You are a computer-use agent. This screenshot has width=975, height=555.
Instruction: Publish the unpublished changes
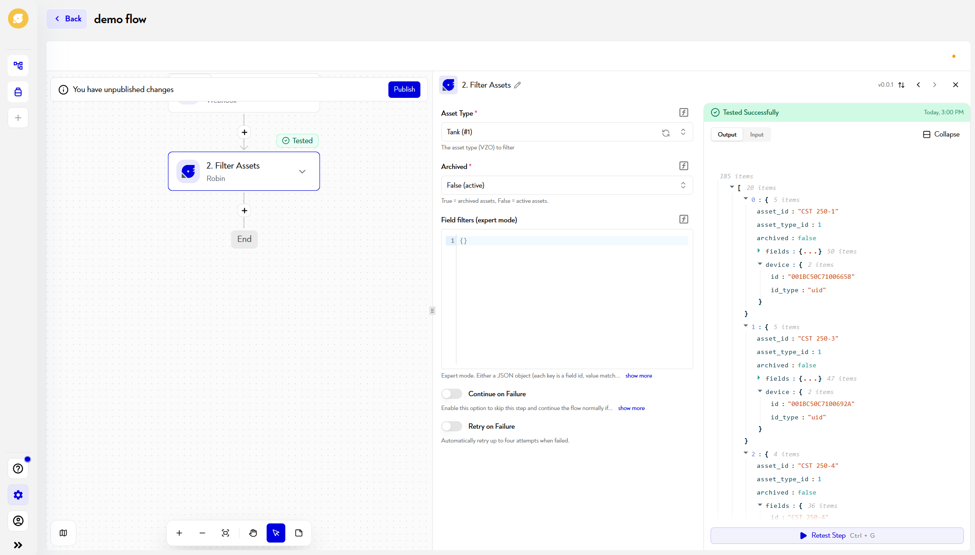coord(404,89)
